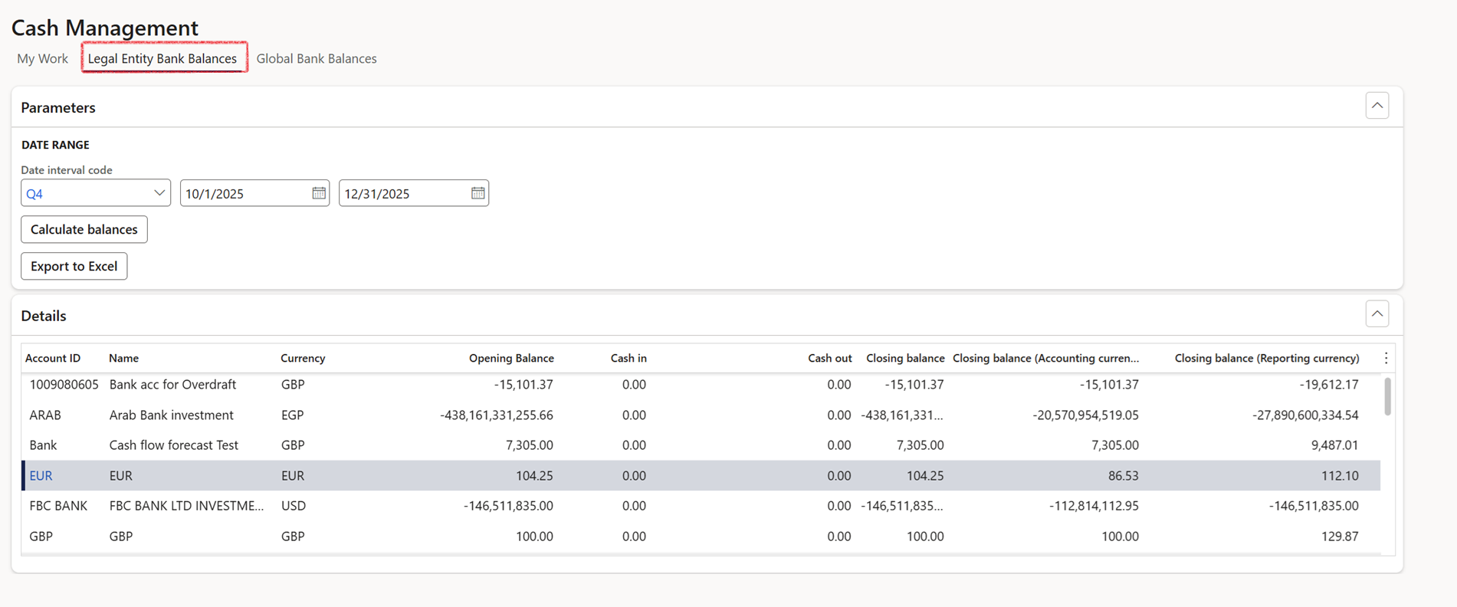Click the FBC BANK LTD INVESTME... name

point(186,506)
